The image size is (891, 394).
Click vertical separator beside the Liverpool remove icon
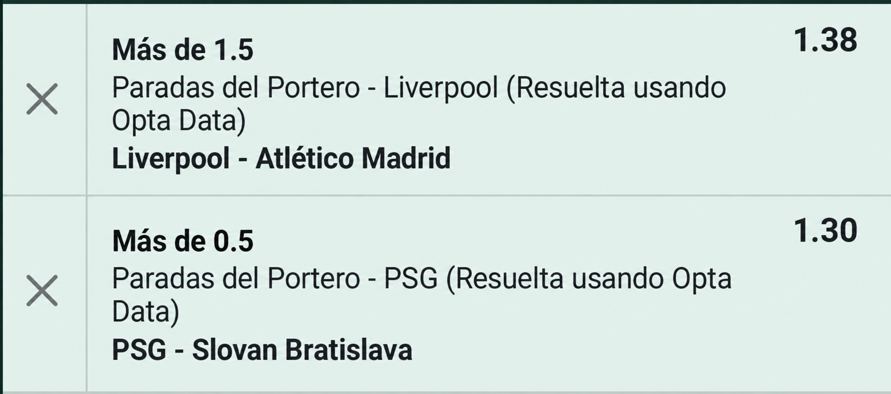tap(86, 99)
